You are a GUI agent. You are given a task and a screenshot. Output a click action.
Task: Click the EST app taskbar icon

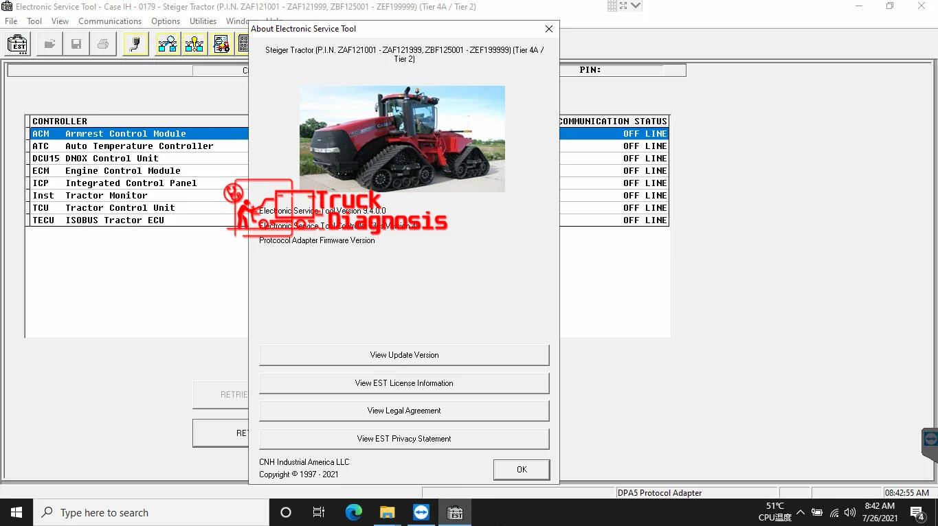coord(454,512)
